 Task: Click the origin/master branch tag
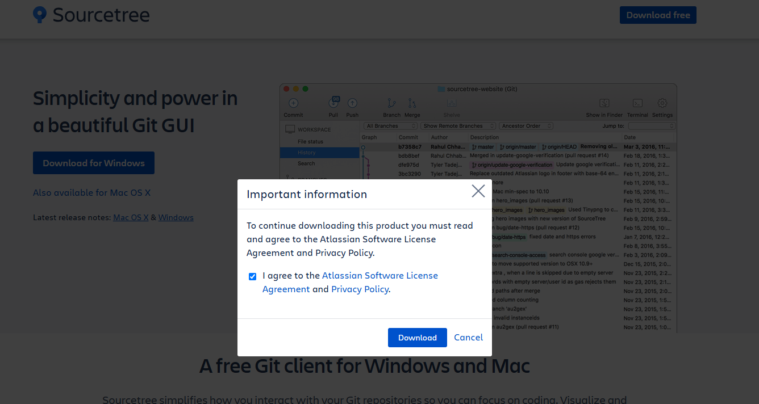[x=517, y=147]
